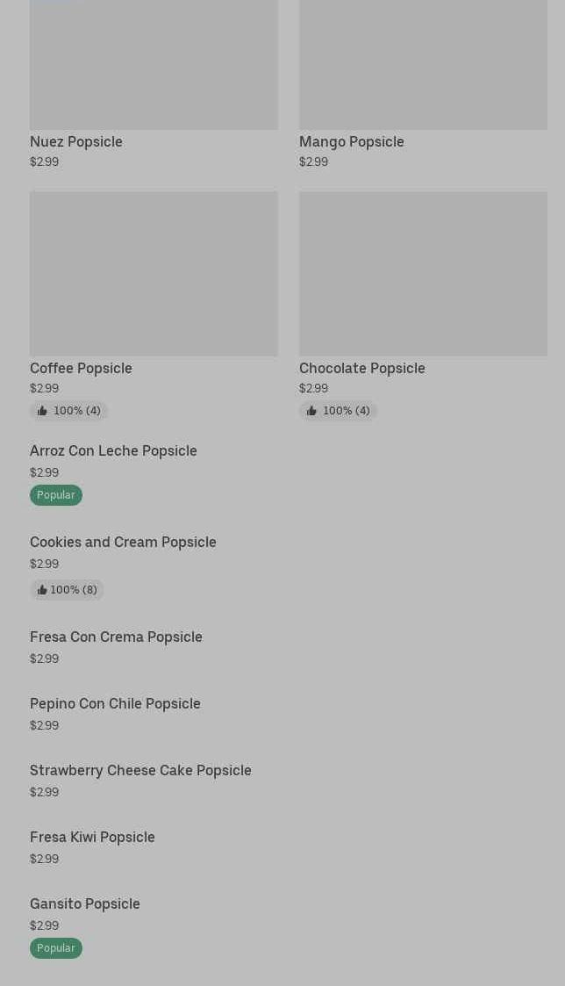
Task: Click Coffee Popsicle 100% (4) rating
Action: click(76, 411)
